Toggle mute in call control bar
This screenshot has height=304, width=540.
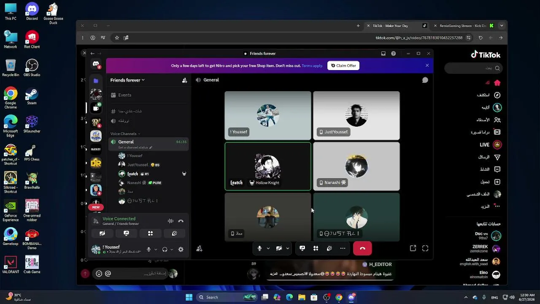coord(260,249)
